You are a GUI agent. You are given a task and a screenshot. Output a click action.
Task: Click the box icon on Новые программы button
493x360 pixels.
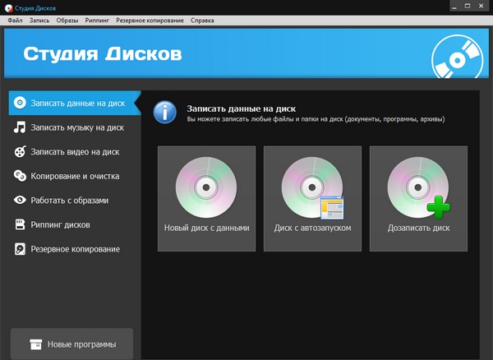click(35, 344)
